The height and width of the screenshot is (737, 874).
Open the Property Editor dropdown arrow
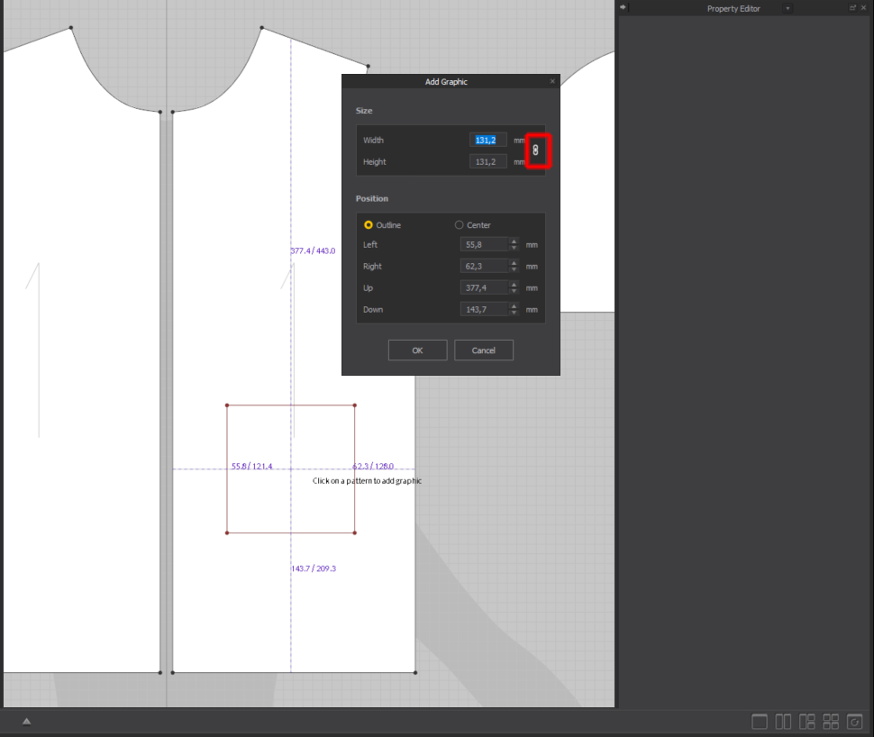(x=788, y=8)
